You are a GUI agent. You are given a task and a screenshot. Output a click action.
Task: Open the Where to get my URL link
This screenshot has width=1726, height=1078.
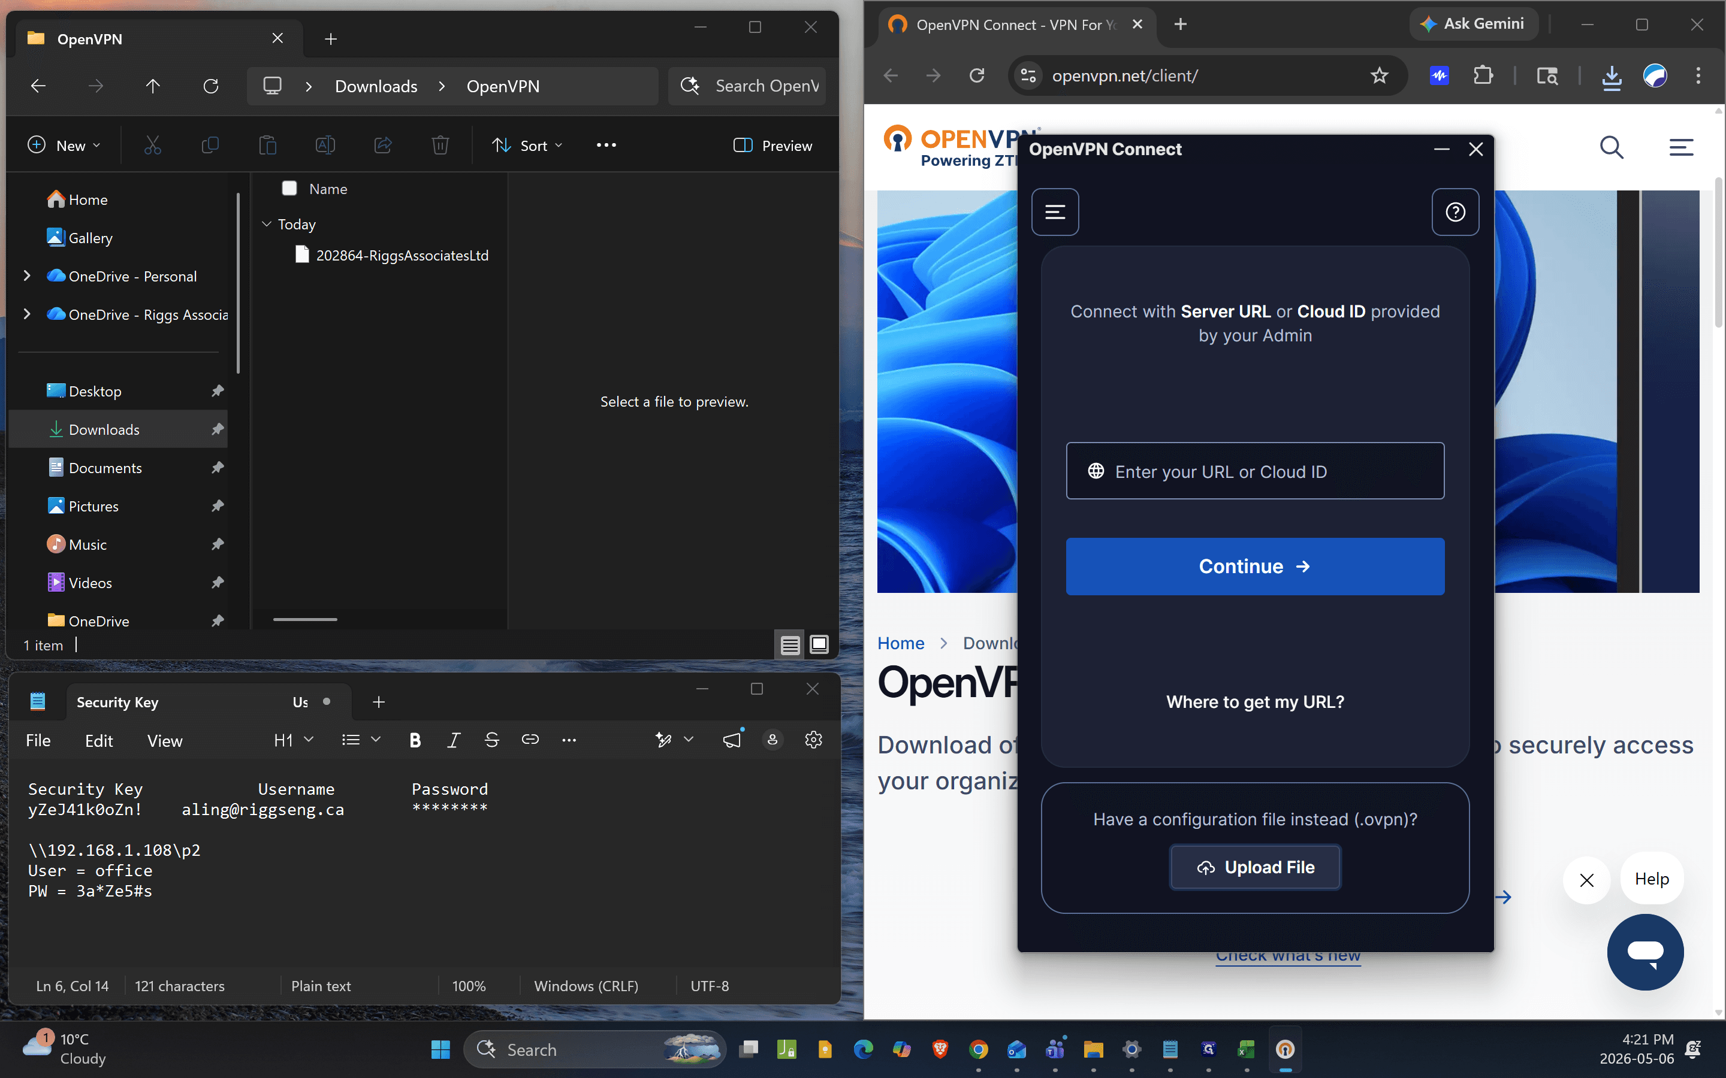[x=1256, y=701]
